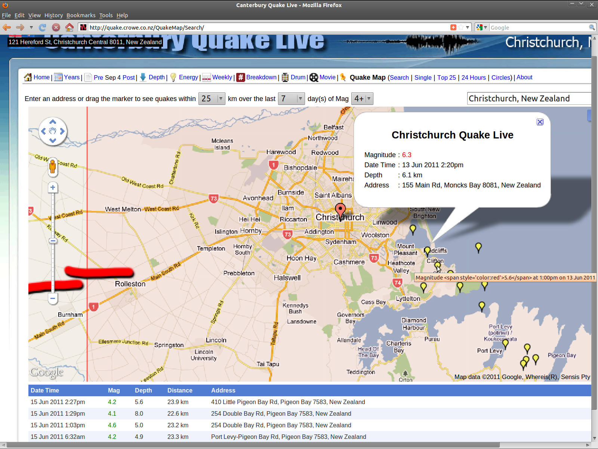Open the Search quake map link
This screenshot has width=598, height=449.
399,77
